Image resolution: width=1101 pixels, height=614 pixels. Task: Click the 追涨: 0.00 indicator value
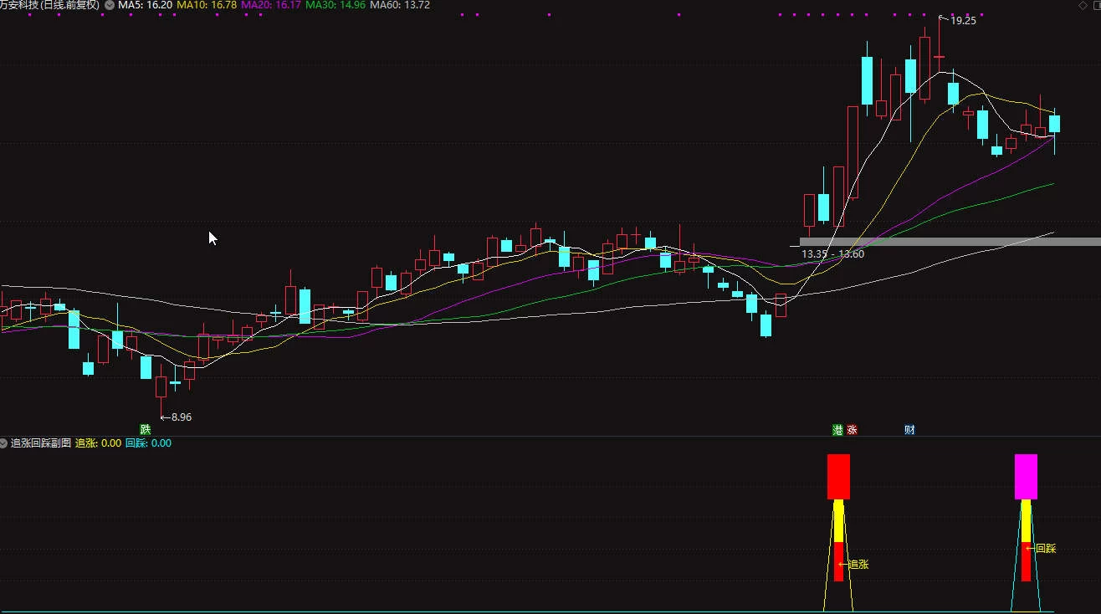click(x=99, y=443)
